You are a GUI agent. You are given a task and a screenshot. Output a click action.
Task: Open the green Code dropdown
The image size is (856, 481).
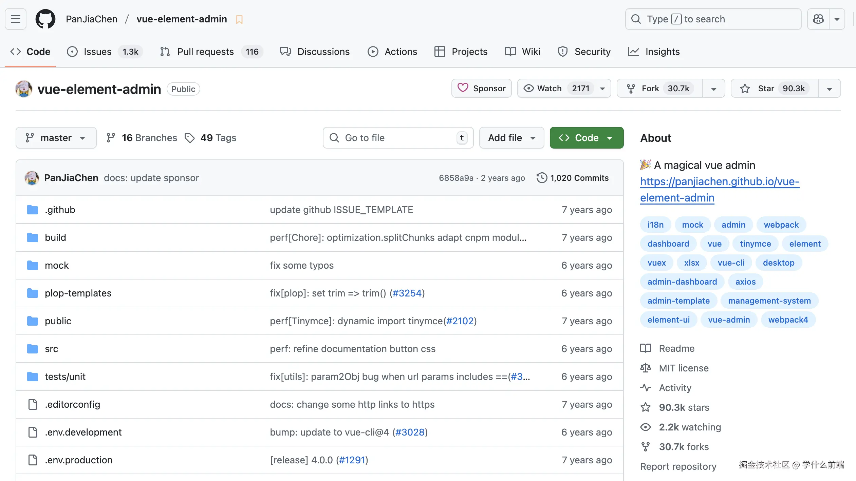[587, 138]
